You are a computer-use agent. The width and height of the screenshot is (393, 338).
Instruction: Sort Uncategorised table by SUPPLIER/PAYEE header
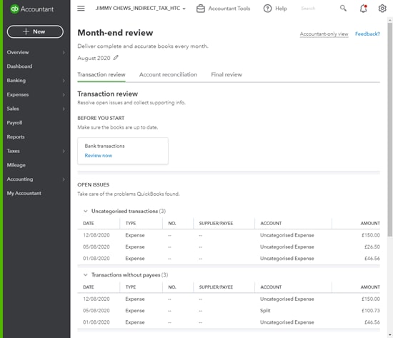coord(216,224)
